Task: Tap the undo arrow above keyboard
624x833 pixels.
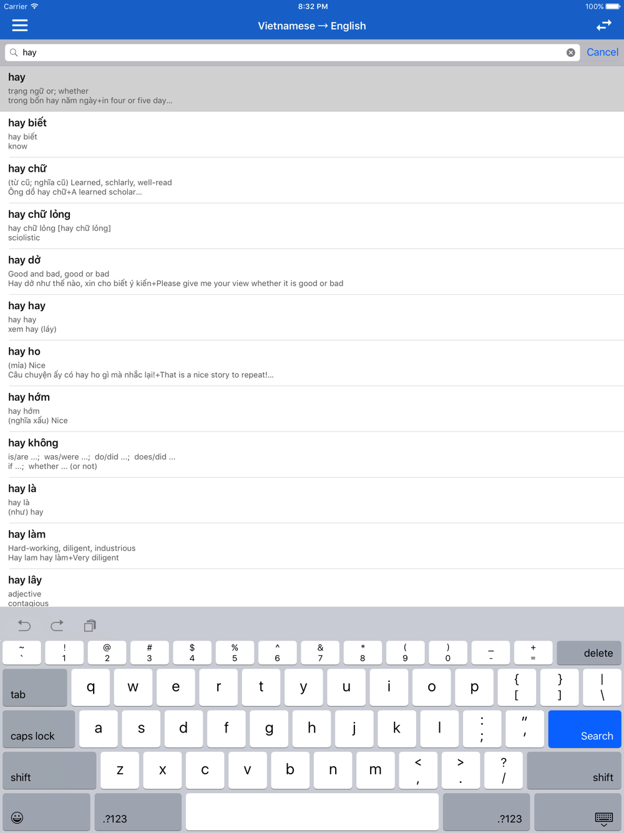Action: coord(24,625)
